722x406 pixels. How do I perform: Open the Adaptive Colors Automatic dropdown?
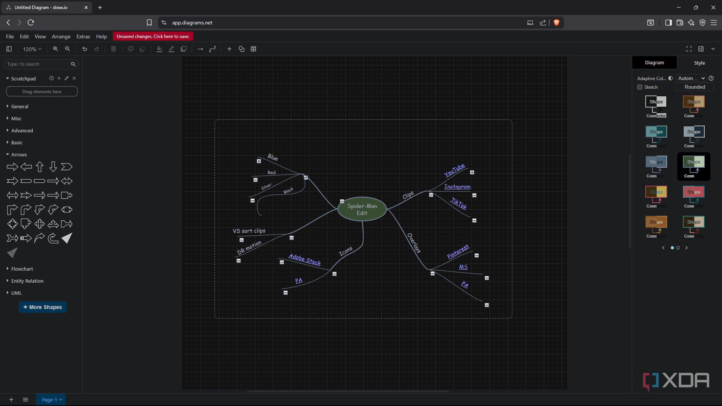[x=691, y=78]
